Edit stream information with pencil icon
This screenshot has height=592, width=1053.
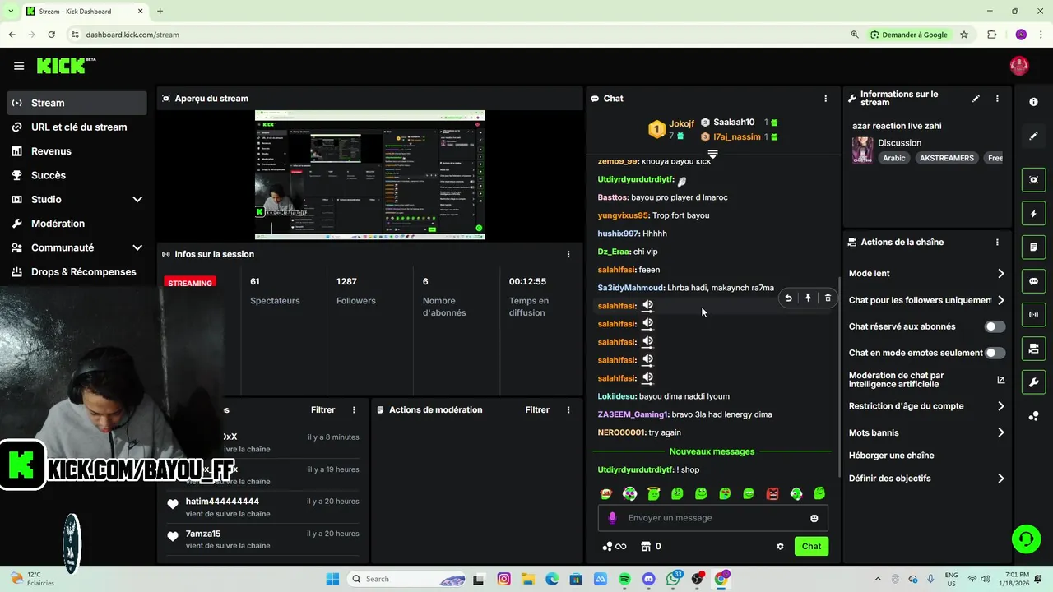(x=976, y=99)
